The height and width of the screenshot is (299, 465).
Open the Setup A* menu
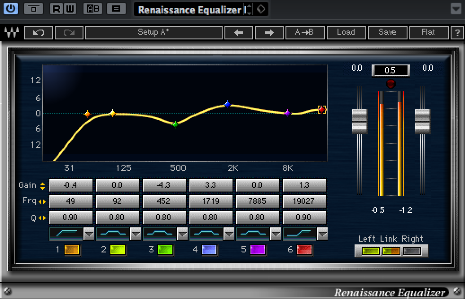point(154,32)
